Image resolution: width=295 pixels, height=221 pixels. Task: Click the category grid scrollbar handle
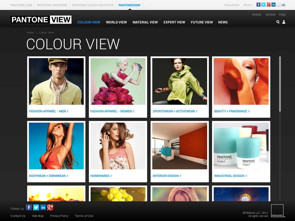pyautogui.click(x=280, y=84)
